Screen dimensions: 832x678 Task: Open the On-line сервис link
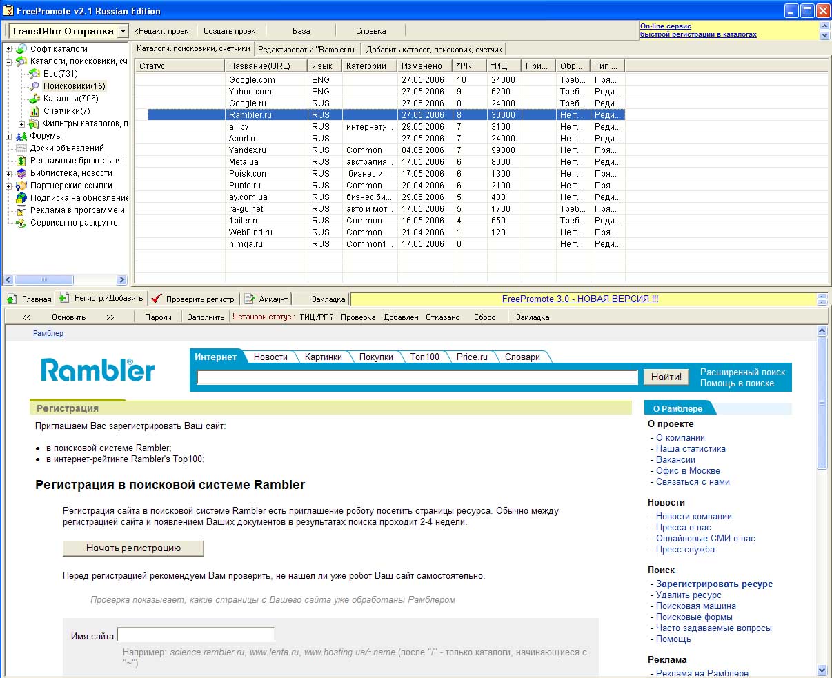666,26
